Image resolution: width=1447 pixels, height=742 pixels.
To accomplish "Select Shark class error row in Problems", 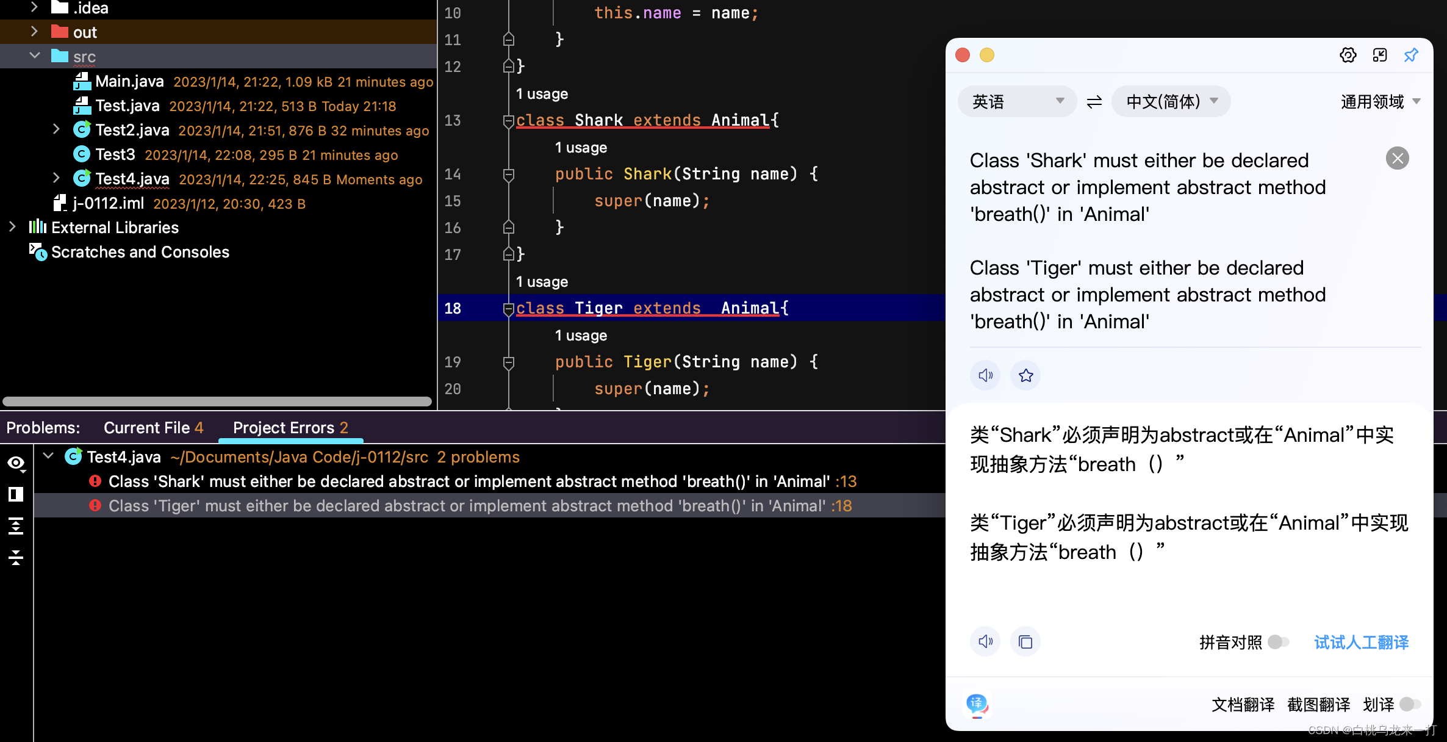I will [x=489, y=481].
